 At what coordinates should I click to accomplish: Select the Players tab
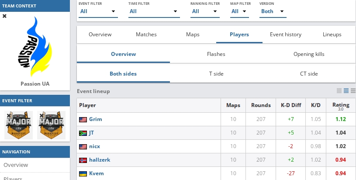[x=239, y=35]
